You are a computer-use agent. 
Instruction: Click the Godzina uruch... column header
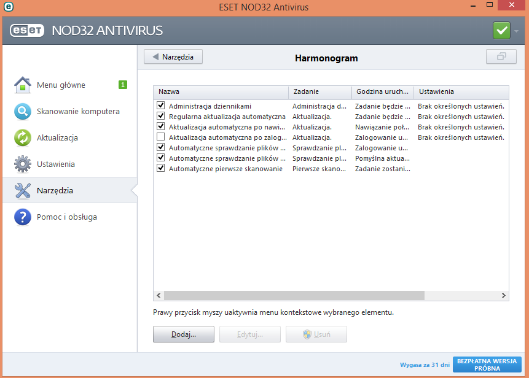click(x=383, y=91)
